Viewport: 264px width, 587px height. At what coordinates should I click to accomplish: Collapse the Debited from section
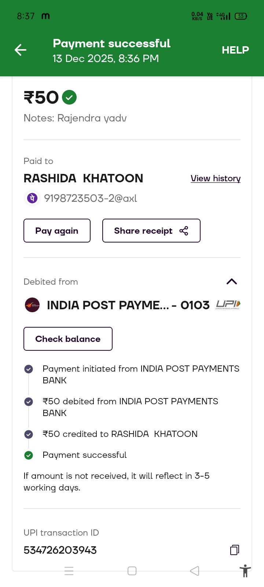tap(232, 281)
